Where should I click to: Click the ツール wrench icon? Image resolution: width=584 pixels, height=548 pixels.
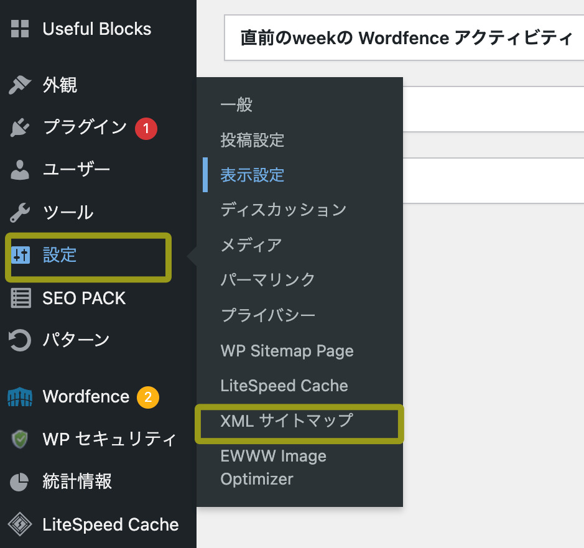click(19, 211)
